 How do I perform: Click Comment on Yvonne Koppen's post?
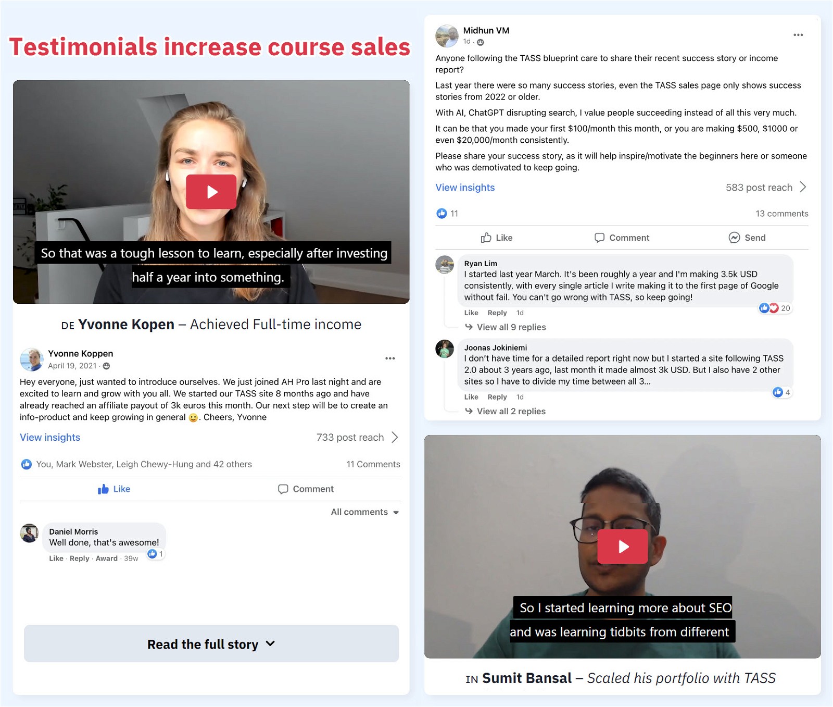306,489
